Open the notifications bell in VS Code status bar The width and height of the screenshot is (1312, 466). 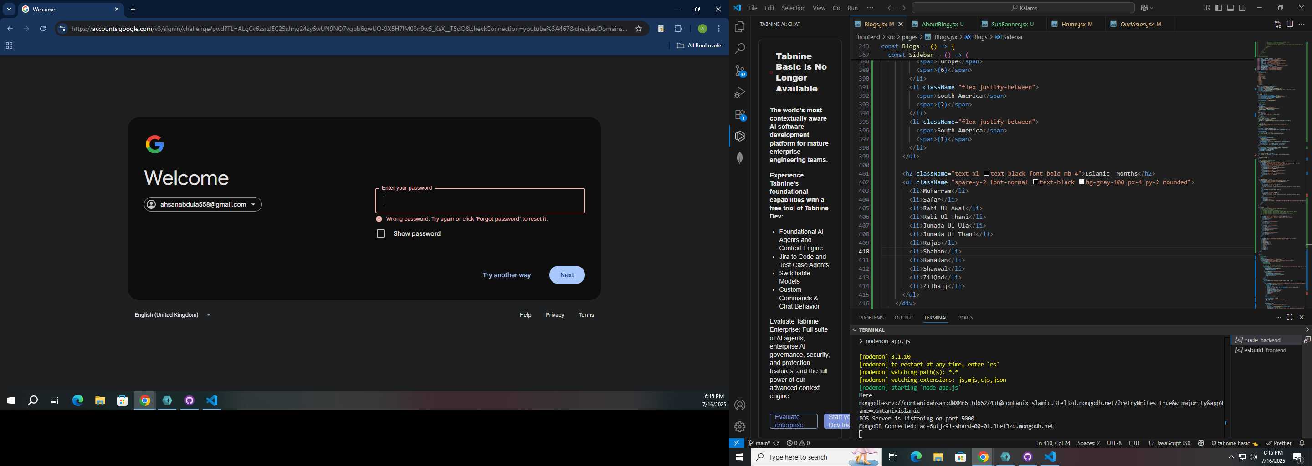tap(1302, 443)
